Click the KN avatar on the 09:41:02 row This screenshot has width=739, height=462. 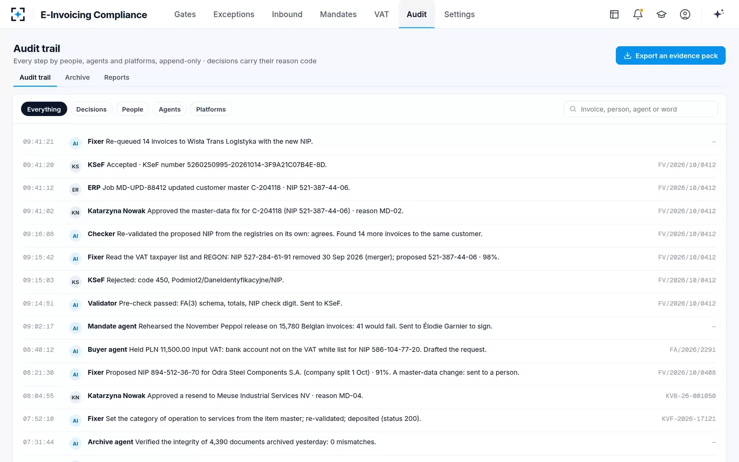coord(75,213)
